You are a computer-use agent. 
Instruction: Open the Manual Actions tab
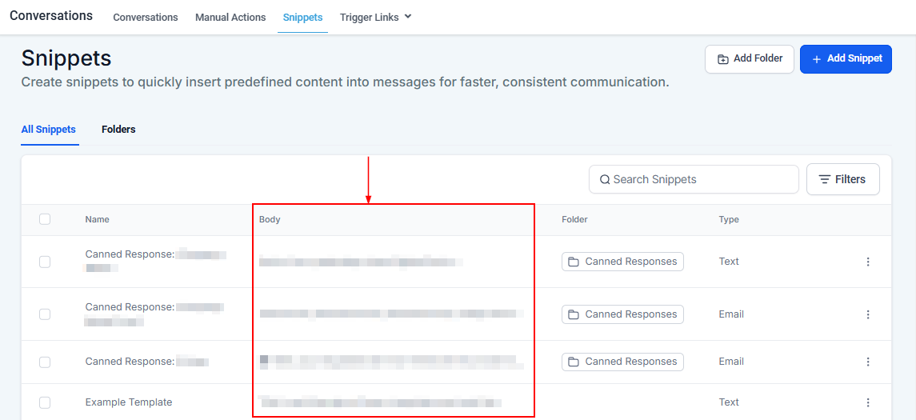pyautogui.click(x=230, y=17)
